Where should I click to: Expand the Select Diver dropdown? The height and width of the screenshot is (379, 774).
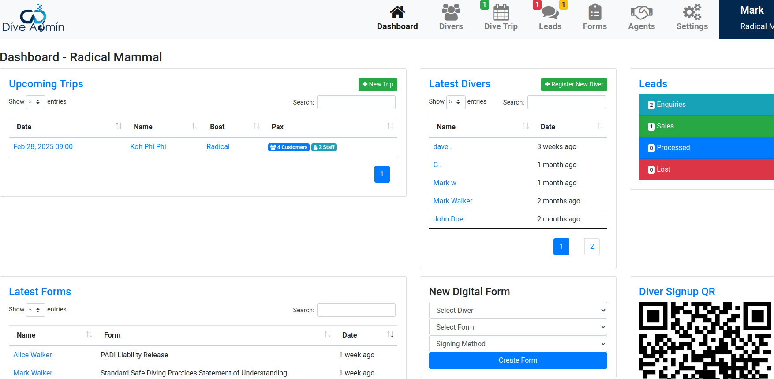click(x=518, y=310)
